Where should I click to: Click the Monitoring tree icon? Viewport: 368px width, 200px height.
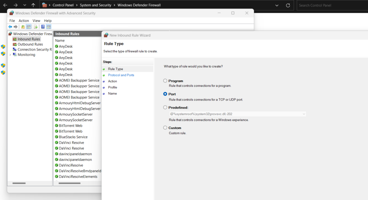pos(14,54)
